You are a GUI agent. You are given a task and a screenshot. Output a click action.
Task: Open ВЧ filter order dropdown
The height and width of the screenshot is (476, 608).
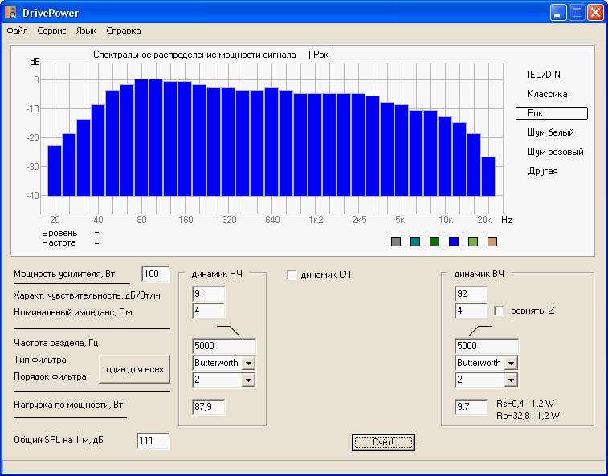tap(511, 380)
